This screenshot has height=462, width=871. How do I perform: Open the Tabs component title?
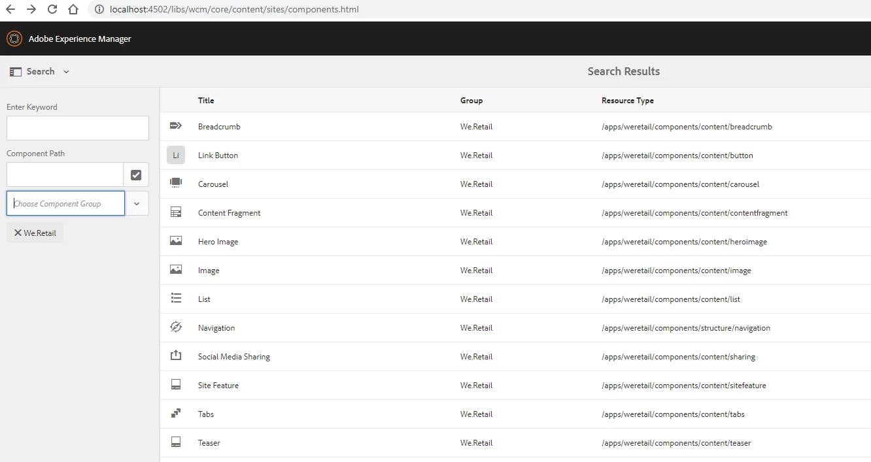tap(206, 414)
